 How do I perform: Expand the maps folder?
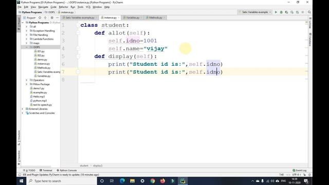26,43
